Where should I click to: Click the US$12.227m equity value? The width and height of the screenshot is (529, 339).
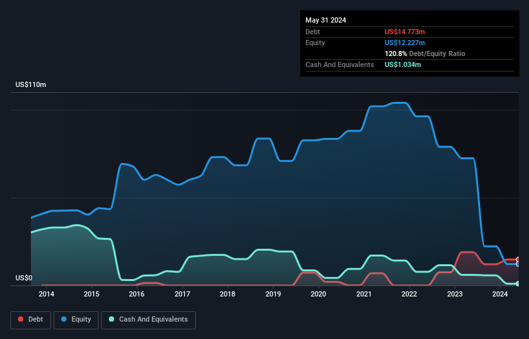pos(405,43)
